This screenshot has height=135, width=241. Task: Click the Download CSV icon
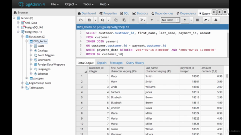216,20
